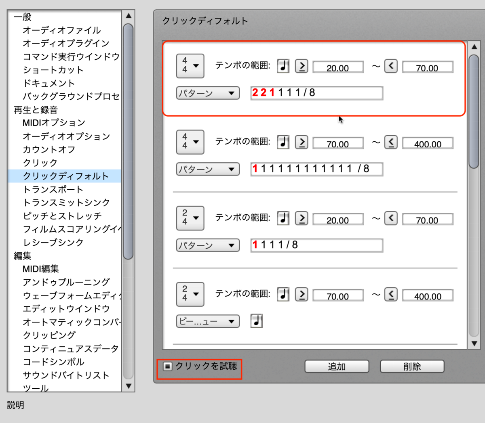Click the "≤" arrow icon in the 2/4 row before 70.00
Screen dimensions: 485x423
pos(391,218)
